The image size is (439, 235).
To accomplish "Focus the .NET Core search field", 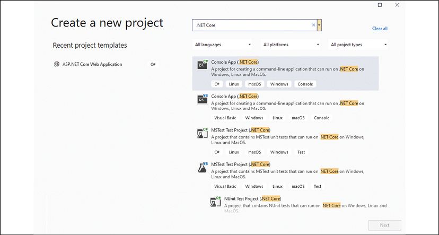I will (254, 25).
